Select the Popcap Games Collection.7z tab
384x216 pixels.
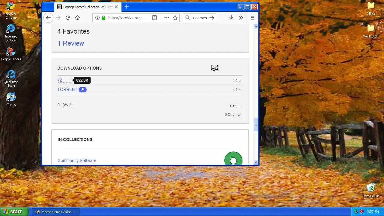pyautogui.click(x=88, y=7)
